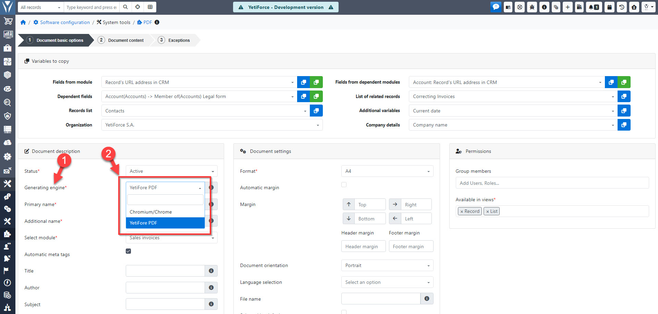Image resolution: width=658 pixels, height=314 pixels.
Task: Open the shopping cart icon in sidebar
Action: [x=8, y=21]
